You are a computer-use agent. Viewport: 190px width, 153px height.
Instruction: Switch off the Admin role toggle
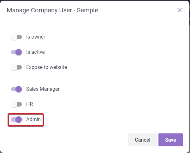[x=16, y=119]
